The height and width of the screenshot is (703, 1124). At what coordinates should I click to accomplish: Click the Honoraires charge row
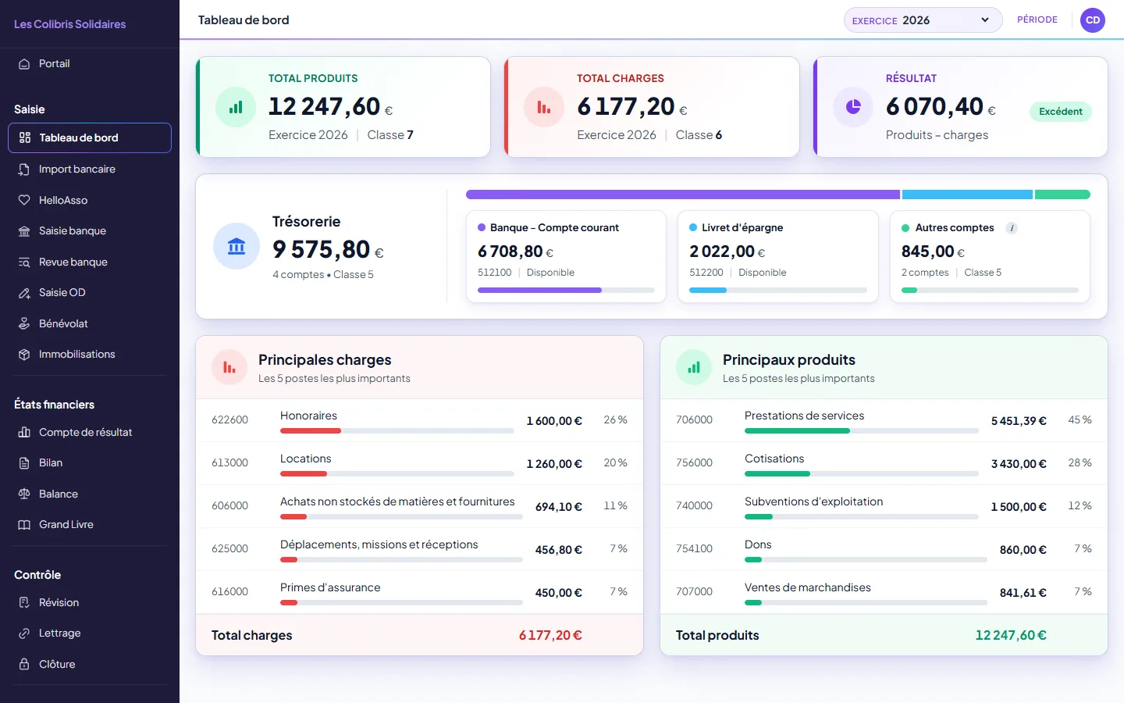click(419, 420)
